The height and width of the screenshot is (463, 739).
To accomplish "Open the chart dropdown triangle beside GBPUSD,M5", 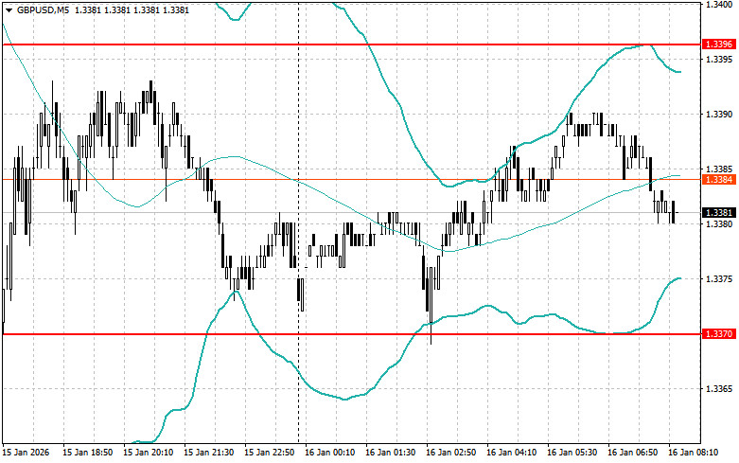I will tap(9, 10).
